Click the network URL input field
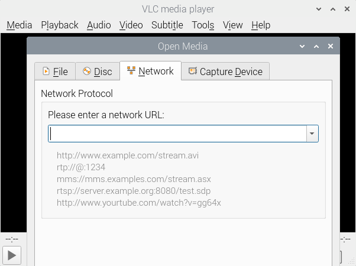The height and width of the screenshot is (266, 356). click(177, 134)
